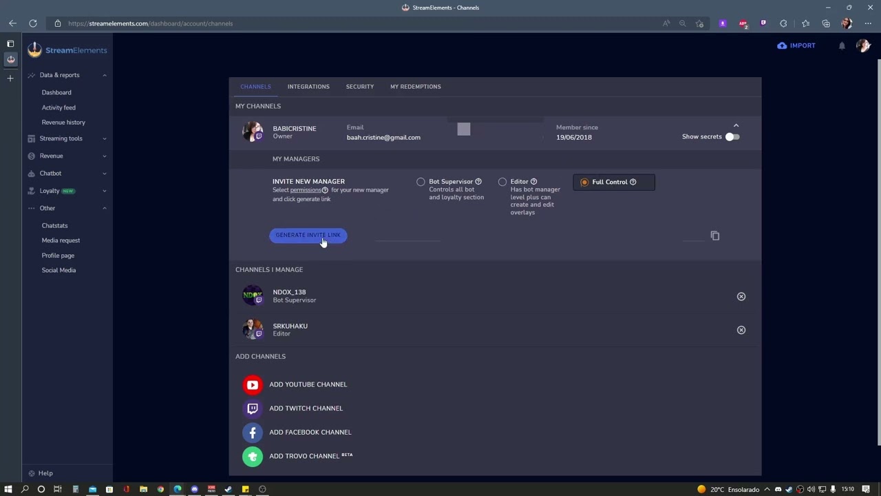
Task: Open Social Media in the sidebar
Action: tap(59, 270)
